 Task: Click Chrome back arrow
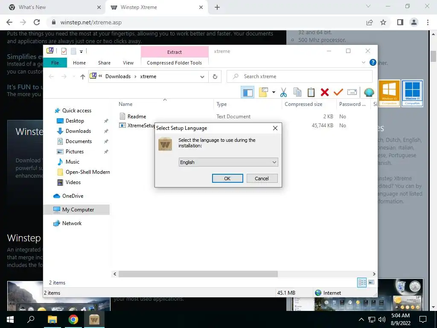(9, 22)
